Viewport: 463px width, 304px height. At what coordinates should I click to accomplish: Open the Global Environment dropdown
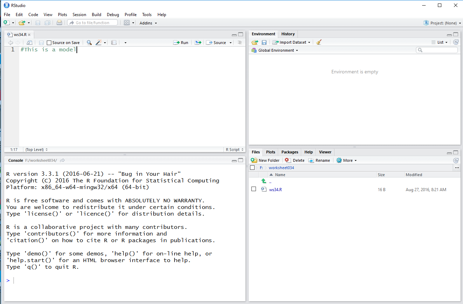(275, 50)
